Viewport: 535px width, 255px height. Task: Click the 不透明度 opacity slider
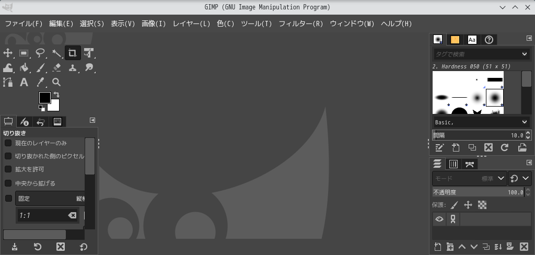[x=478, y=192]
